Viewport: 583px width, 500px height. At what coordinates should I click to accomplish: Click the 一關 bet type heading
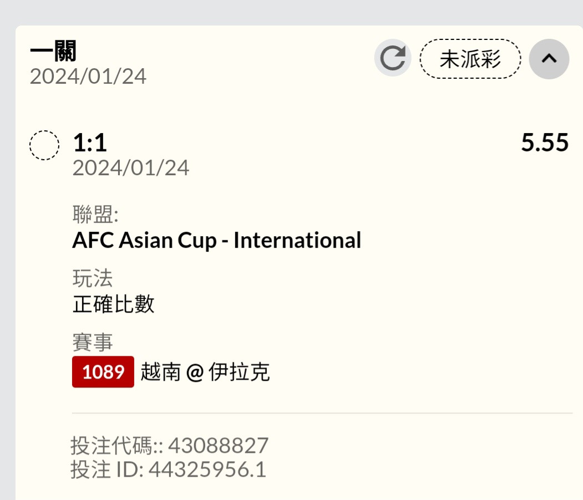(53, 51)
